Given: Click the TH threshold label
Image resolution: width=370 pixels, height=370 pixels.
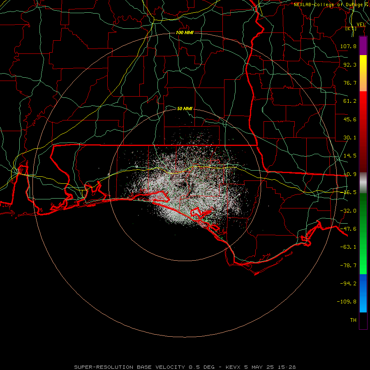Looking at the screenshot, I should [353, 320].
